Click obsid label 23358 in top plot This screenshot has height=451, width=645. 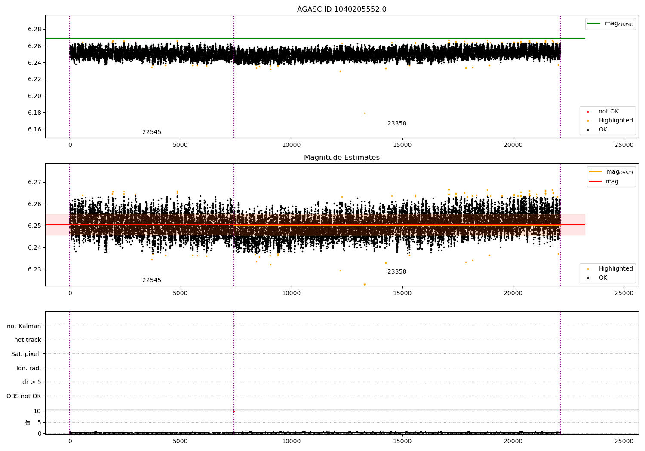397,124
